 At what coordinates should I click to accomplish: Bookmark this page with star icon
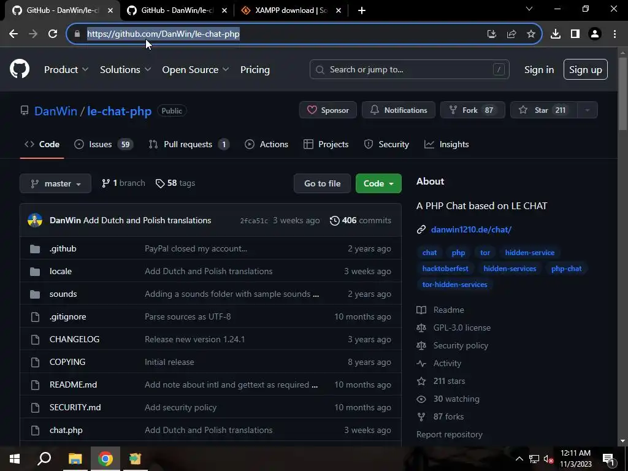click(x=531, y=34)
